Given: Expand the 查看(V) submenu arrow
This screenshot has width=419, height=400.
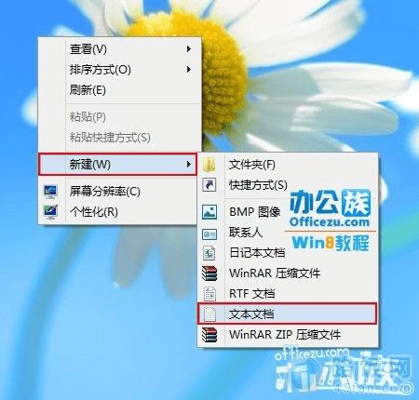Looking at the screenshot, I should (189, 49).
